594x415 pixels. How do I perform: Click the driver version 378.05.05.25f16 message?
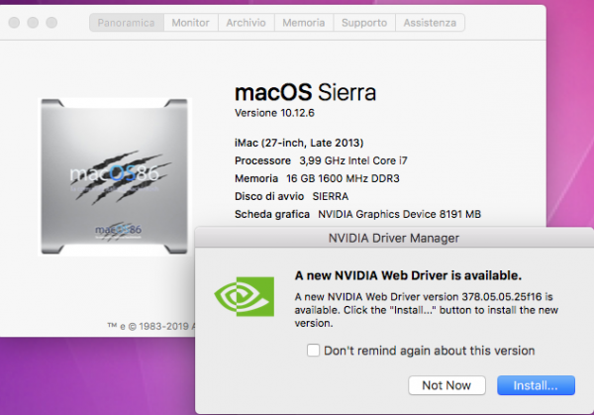click(x=427, y=310)
